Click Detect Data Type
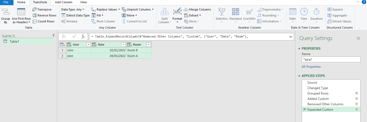The width and height of the screenshot is (367, 122). pyautogui.click(x=75, y=15)
